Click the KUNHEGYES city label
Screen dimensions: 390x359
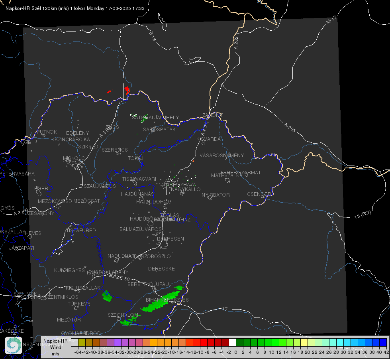(69, 270)
